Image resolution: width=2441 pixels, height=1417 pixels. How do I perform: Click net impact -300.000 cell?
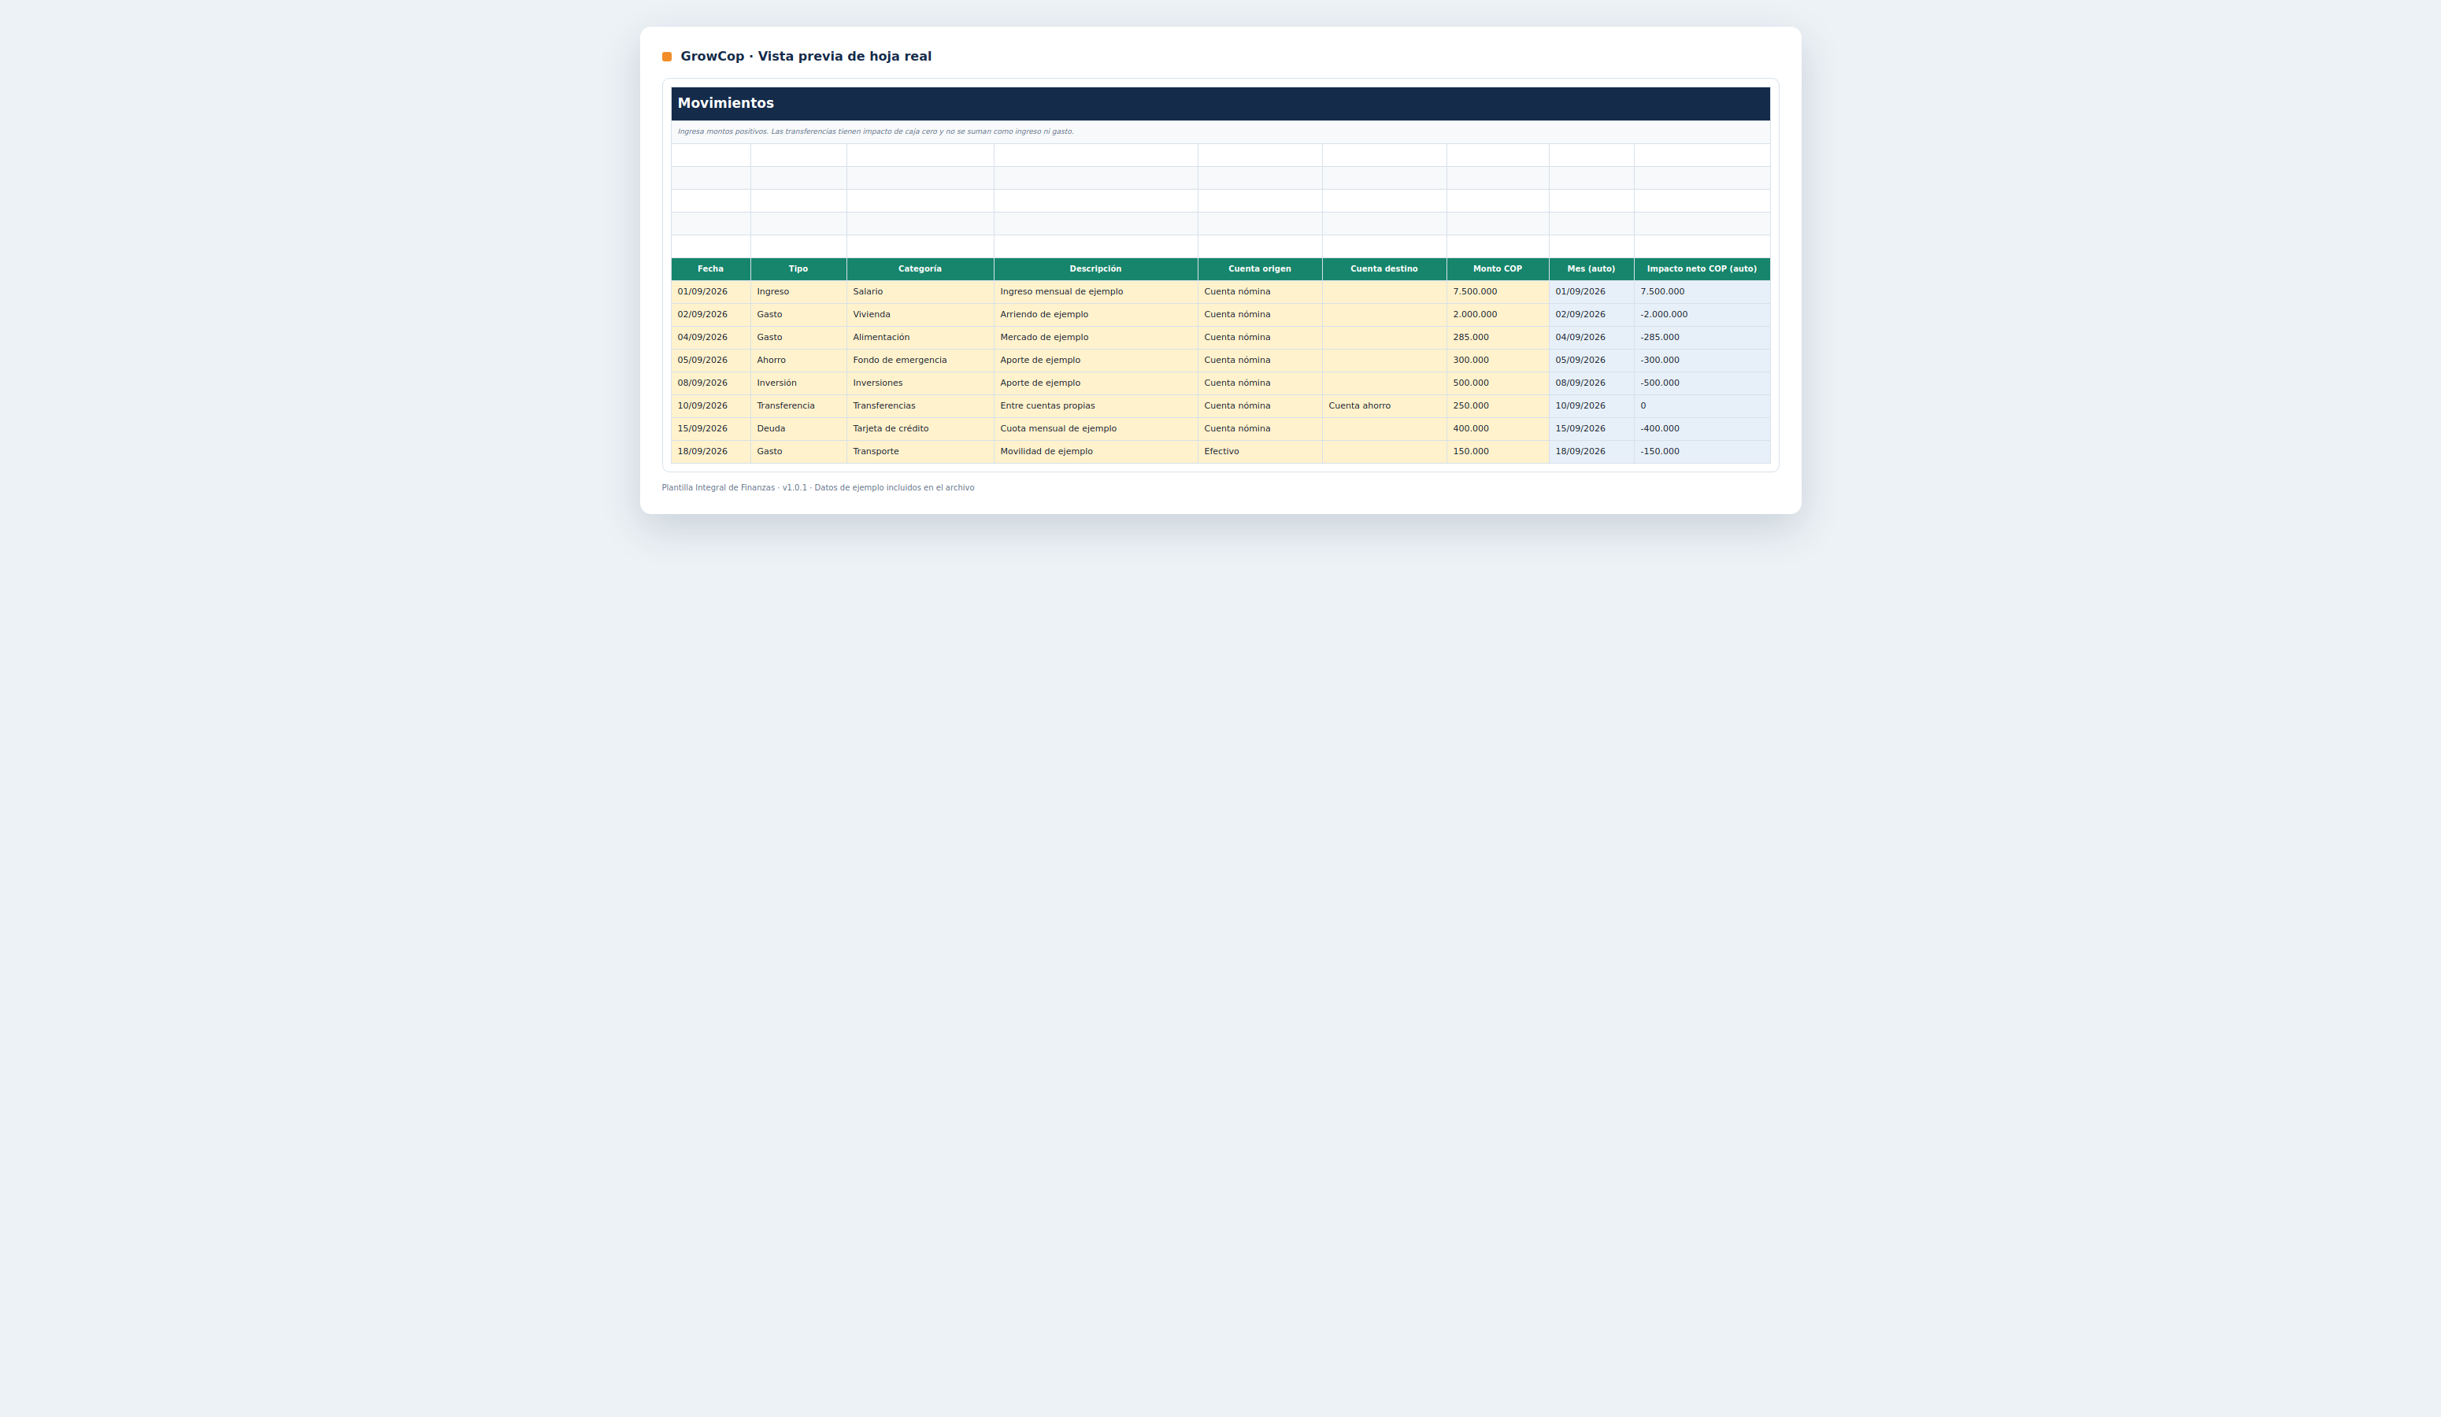pyautogui.click(x=1702, y=361)
